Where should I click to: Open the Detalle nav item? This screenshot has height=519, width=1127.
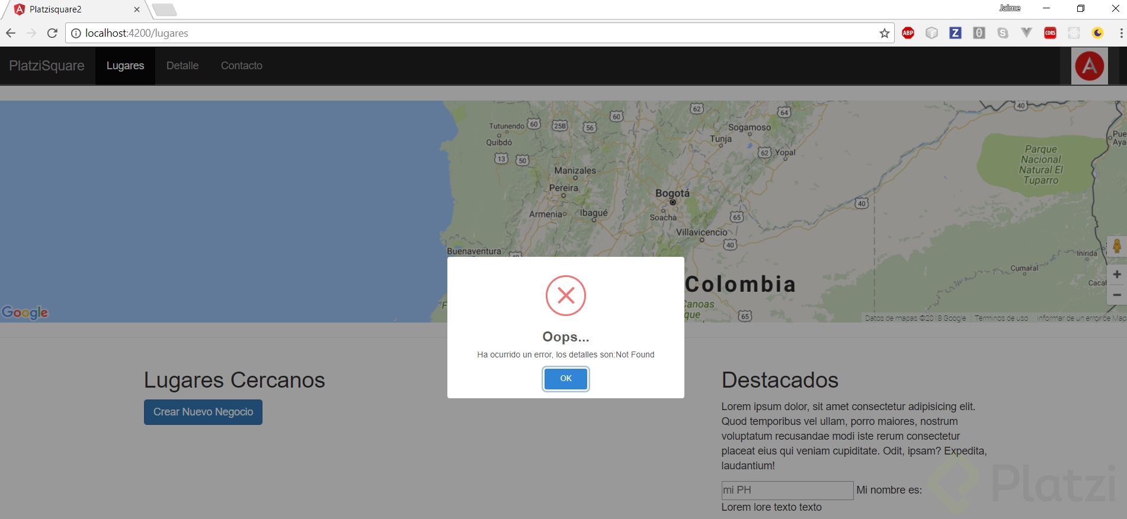[183, 66]
